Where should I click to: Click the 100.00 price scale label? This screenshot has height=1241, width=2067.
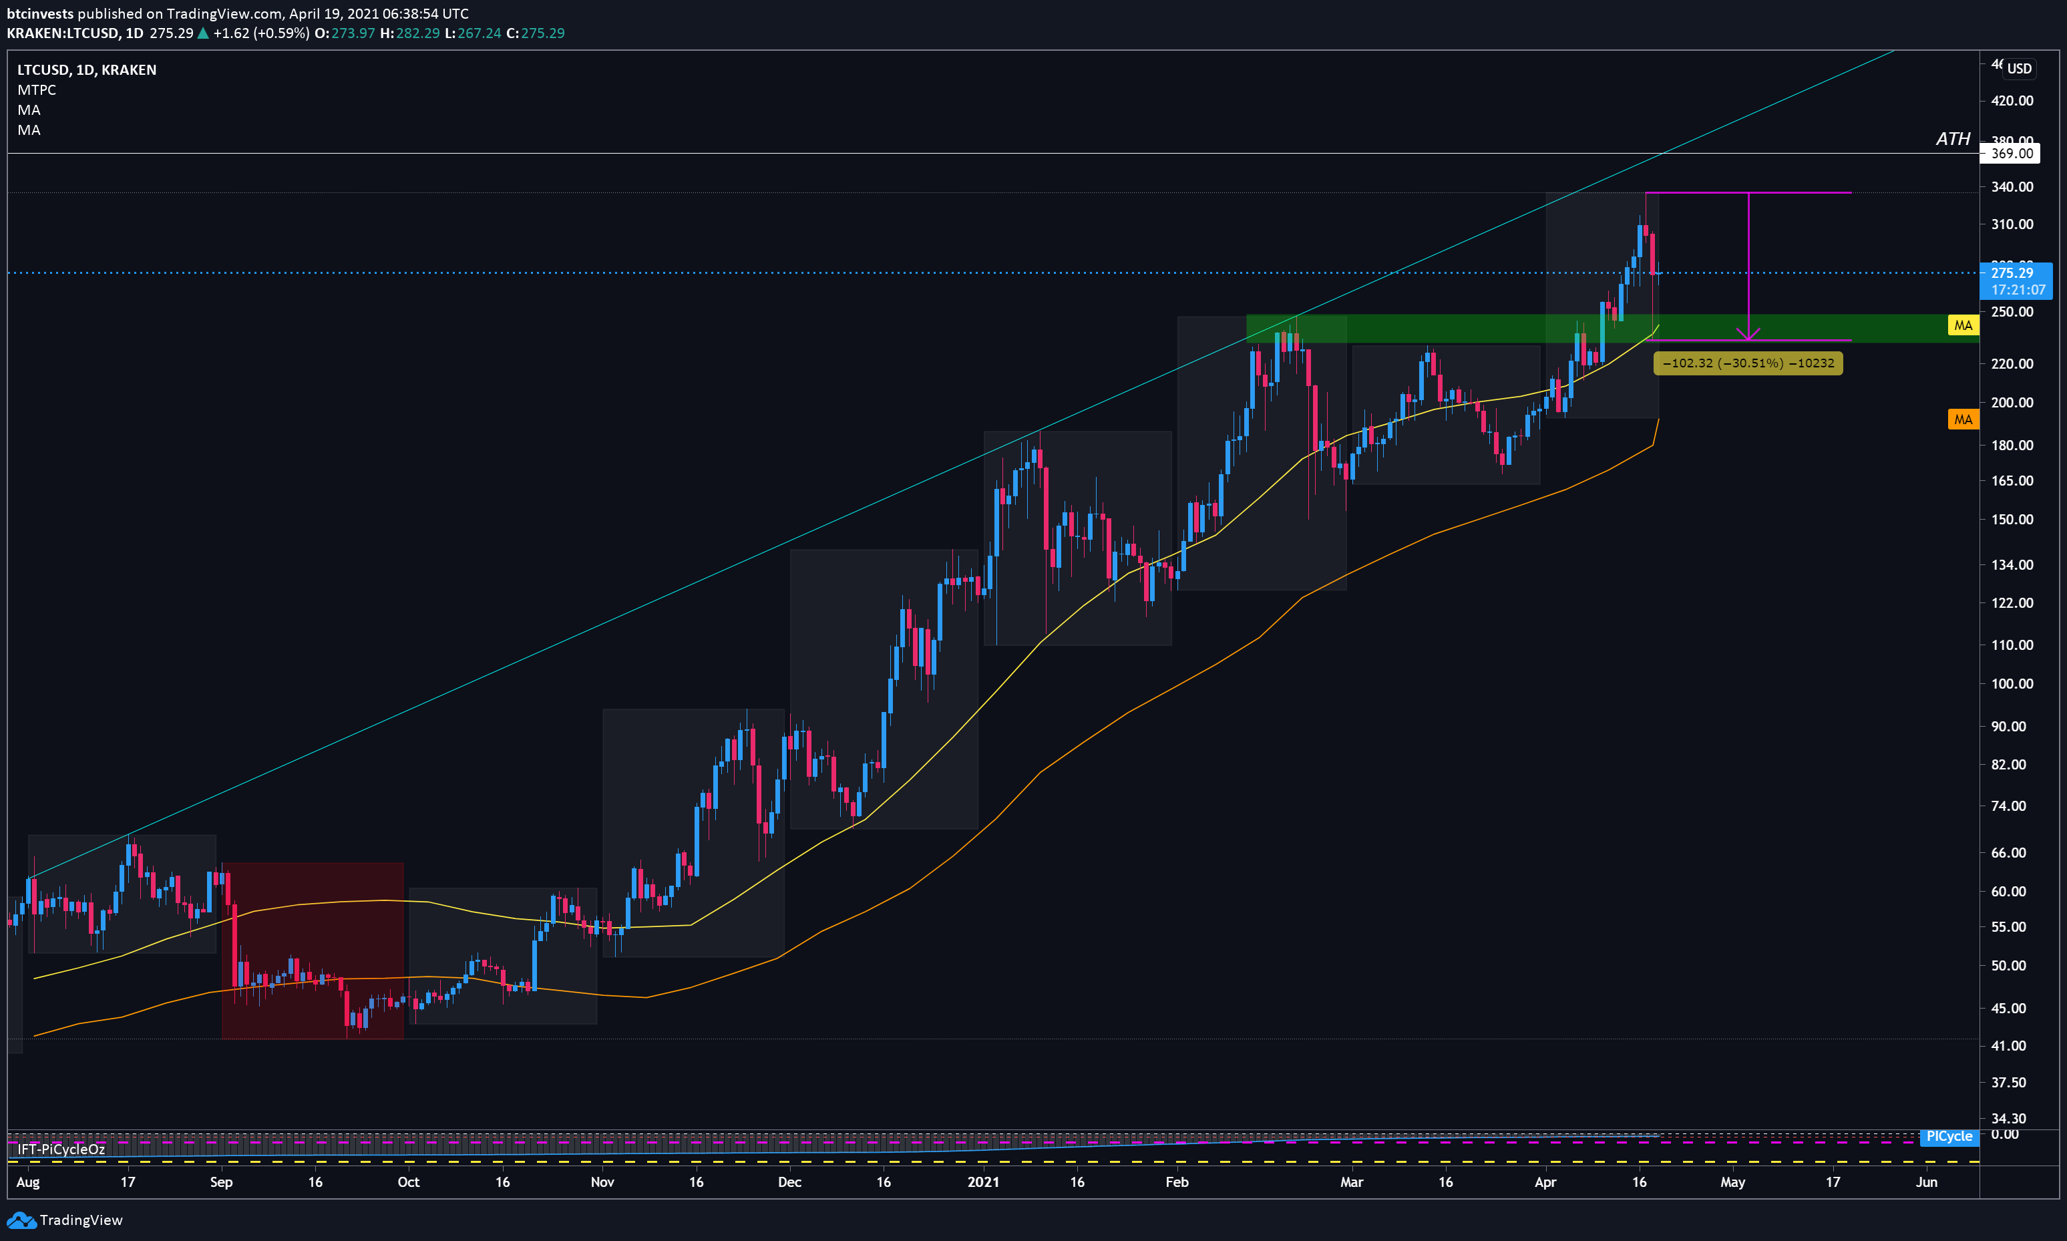pyautogui.click(x=2012, y=684)
